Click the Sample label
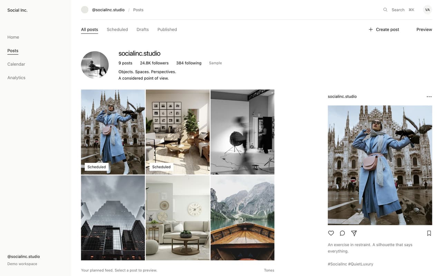The width and height of the screenshot is (442, 276). pyautogui.click(x=215, y=63)
